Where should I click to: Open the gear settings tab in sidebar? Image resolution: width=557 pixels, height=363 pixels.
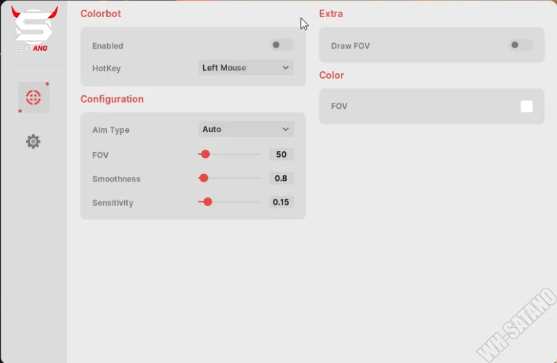point(33,142)
